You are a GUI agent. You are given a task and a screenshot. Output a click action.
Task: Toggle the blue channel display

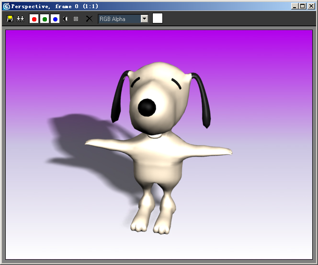tap(55, 19)
